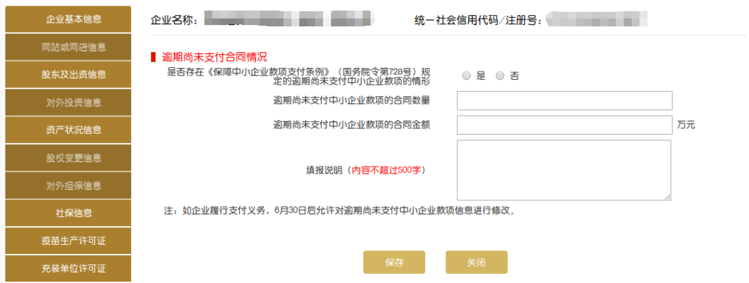Click the 是 label text

tap(481, 76)
